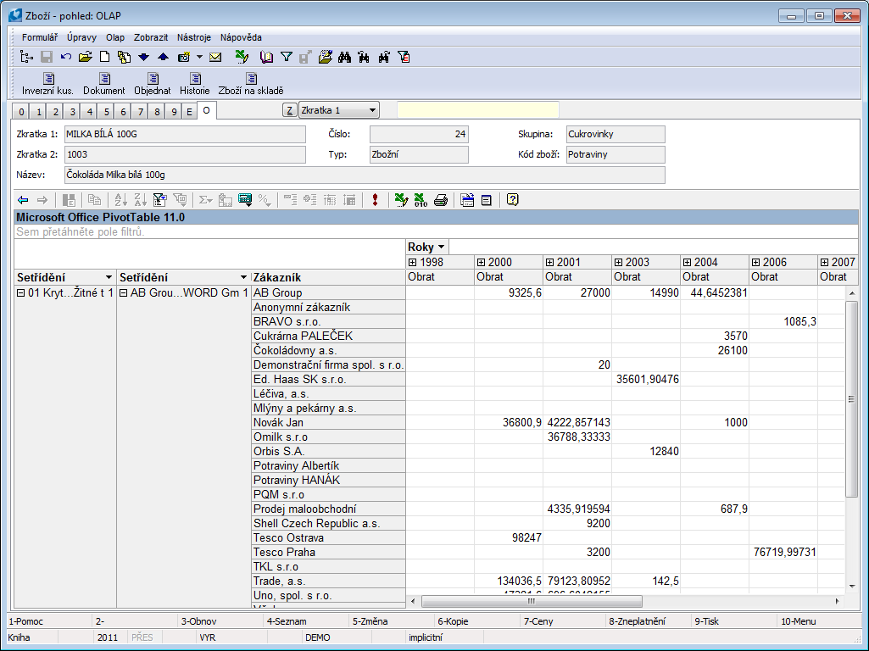Click the envelope mail icon
Image resolution: width=869 pixels, height=651 pixels.
point(215,58)
